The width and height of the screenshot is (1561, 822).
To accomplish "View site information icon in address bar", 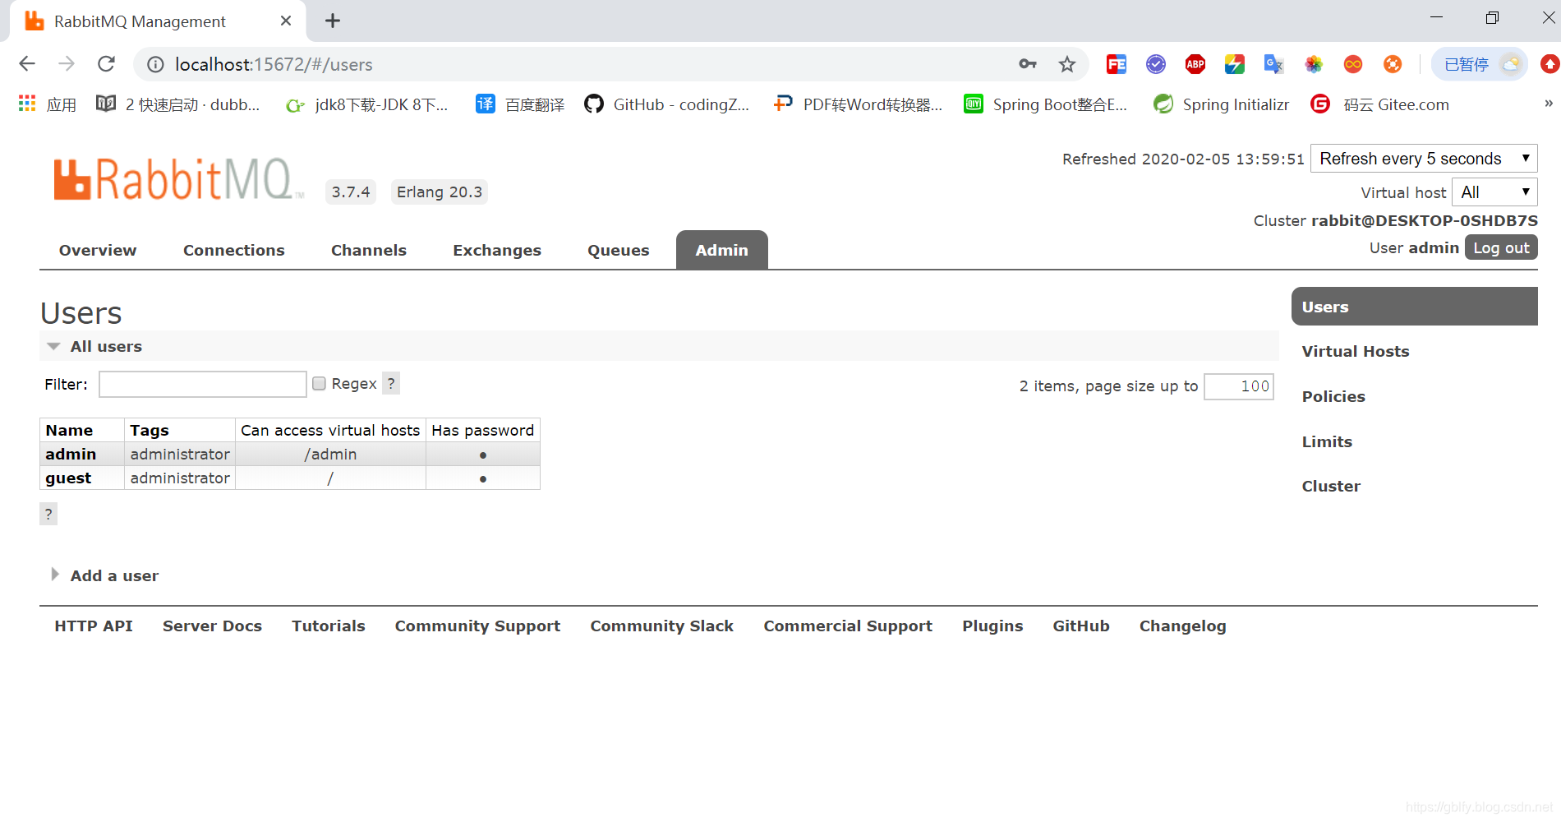I will click(x=155, y=64).
